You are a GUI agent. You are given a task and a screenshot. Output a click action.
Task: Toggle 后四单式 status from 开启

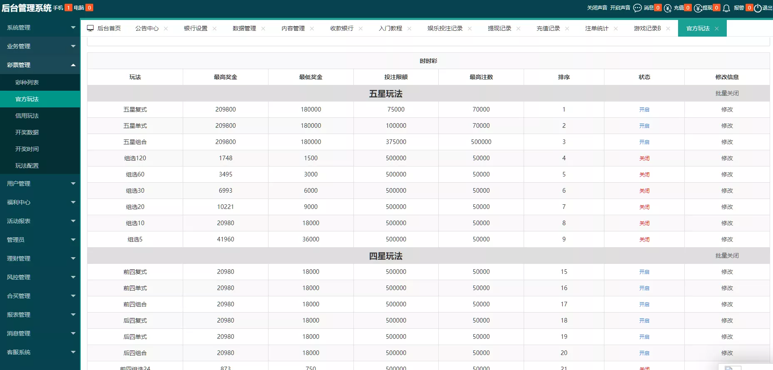644,337
